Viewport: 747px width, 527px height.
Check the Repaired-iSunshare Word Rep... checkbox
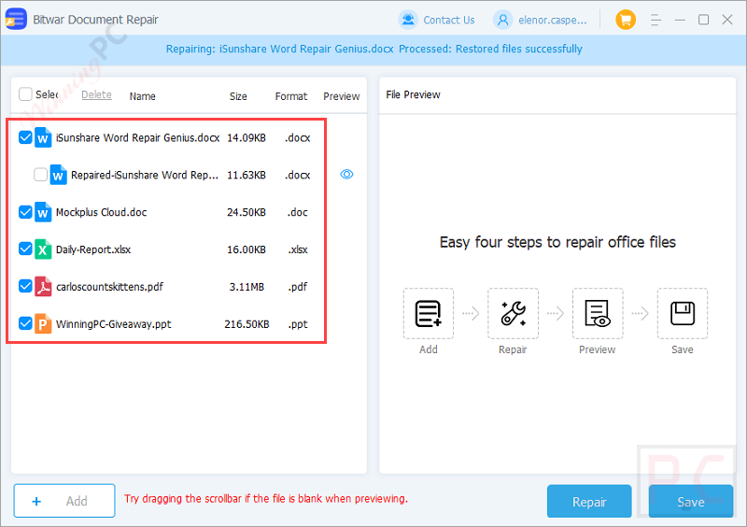(40, 175)
